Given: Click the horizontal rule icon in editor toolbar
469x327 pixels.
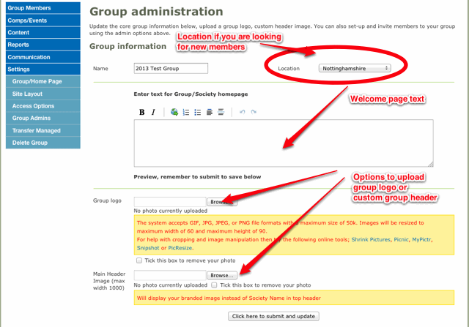Looking at the screenshot, I should coord(221,112).
